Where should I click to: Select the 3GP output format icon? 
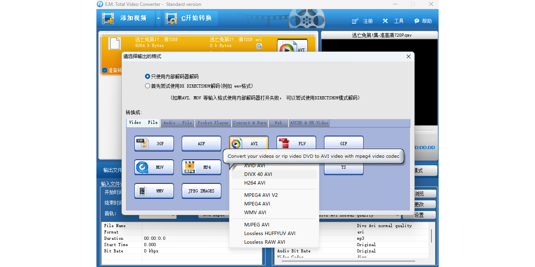[154, 144]
